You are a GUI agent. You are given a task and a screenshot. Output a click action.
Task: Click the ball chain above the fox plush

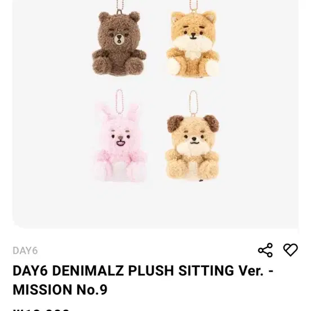coord(193,6)
